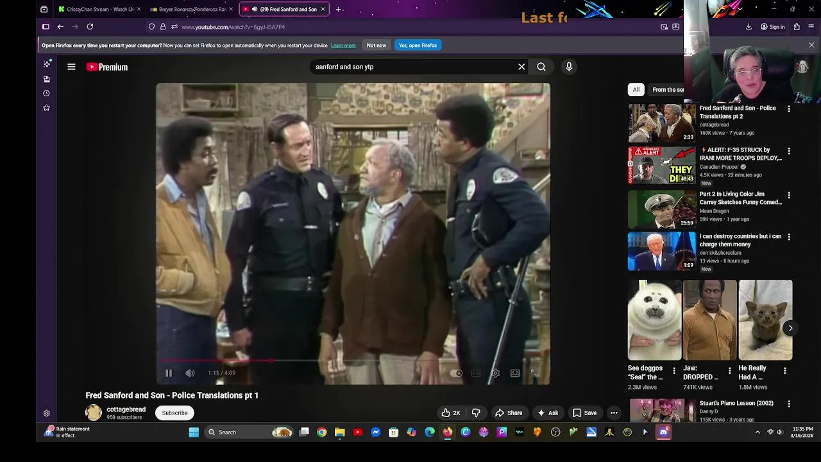821x462 pixels.
Task: Advance the Shorts shelf with the right arrow
Action: (x=790, y=328)
